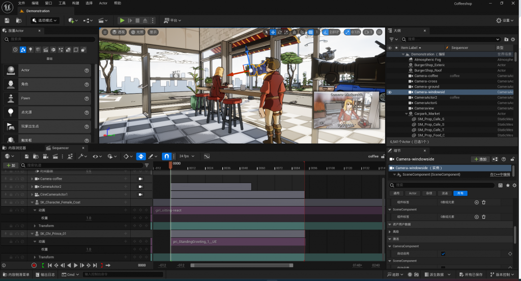The image size is (521, 281).
Task: Click help icon beside 玩家出生点 entry
Action: coord(86,127)
